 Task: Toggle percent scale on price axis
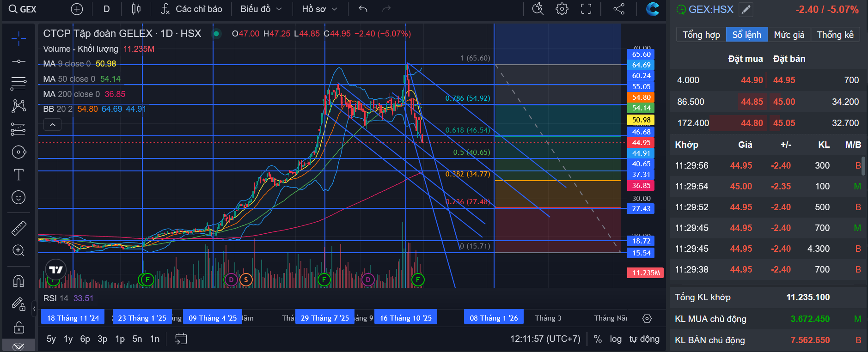[x=598, y=339]
